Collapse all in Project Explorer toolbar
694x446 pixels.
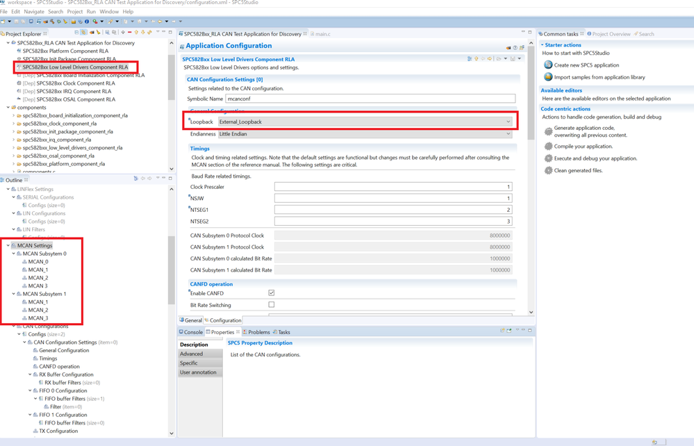(x=76, y=32)
